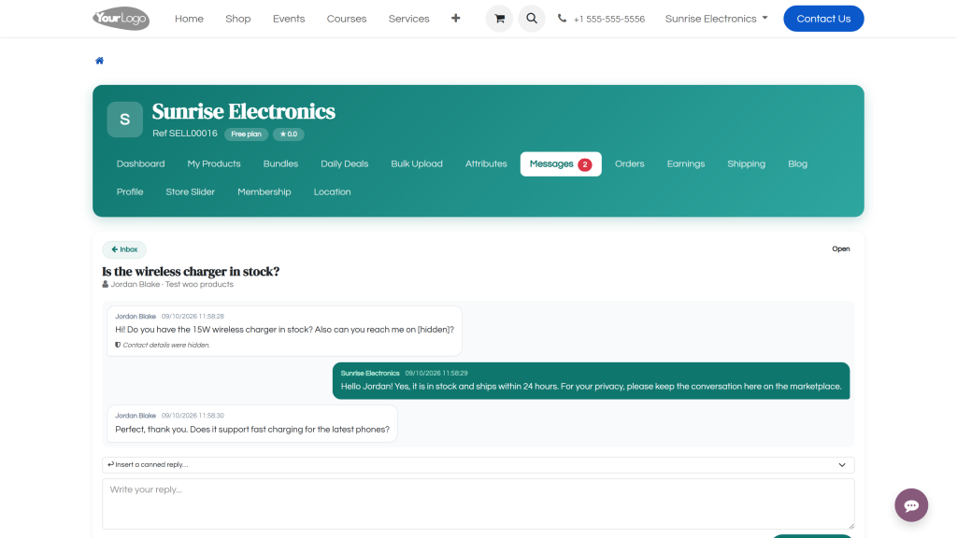This screenshot has height=538, width=957.
Task: Open the live chat bubble
Action: pos(911,505)
